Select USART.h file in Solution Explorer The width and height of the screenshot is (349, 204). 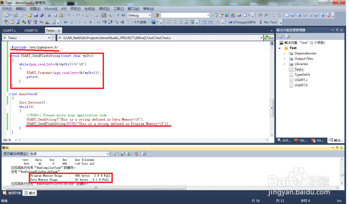(301, 85)
